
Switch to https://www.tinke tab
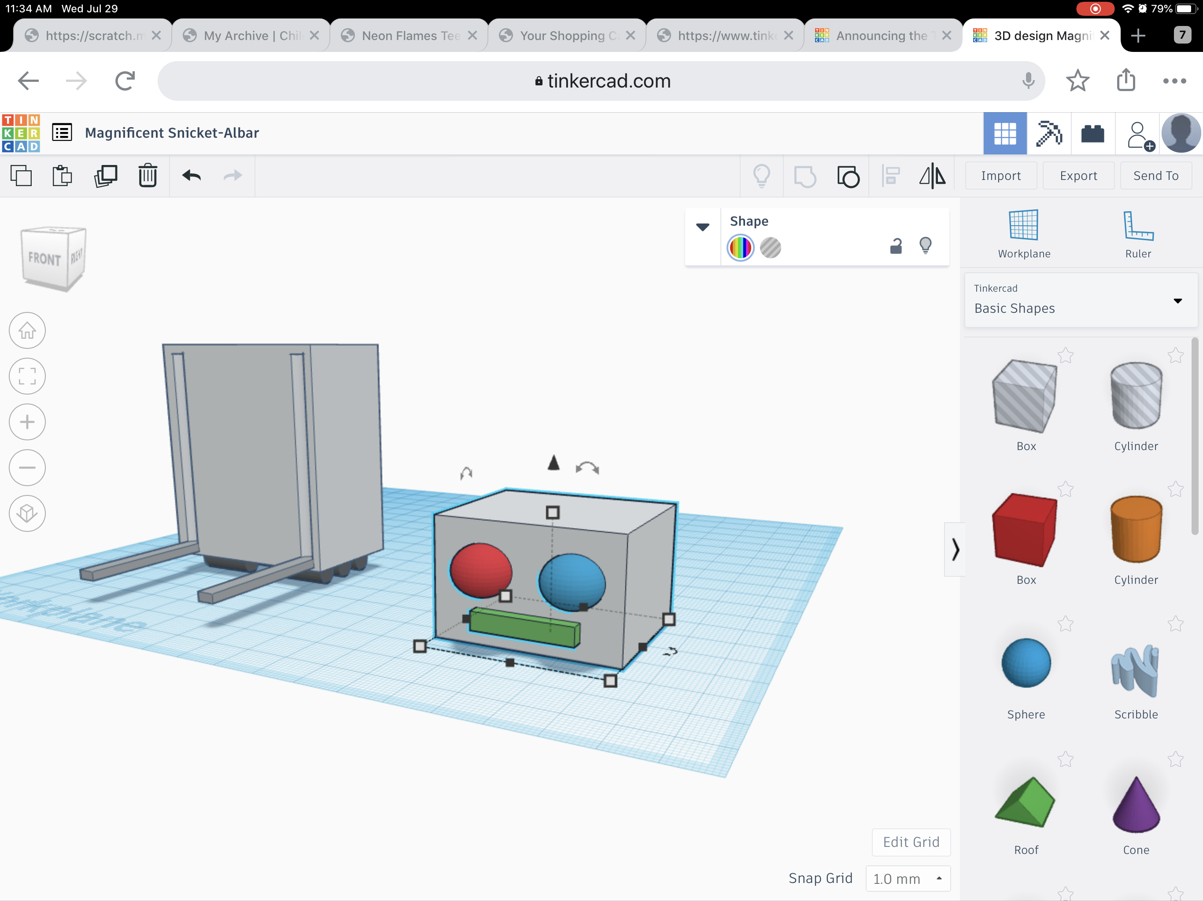click(725, 35)
